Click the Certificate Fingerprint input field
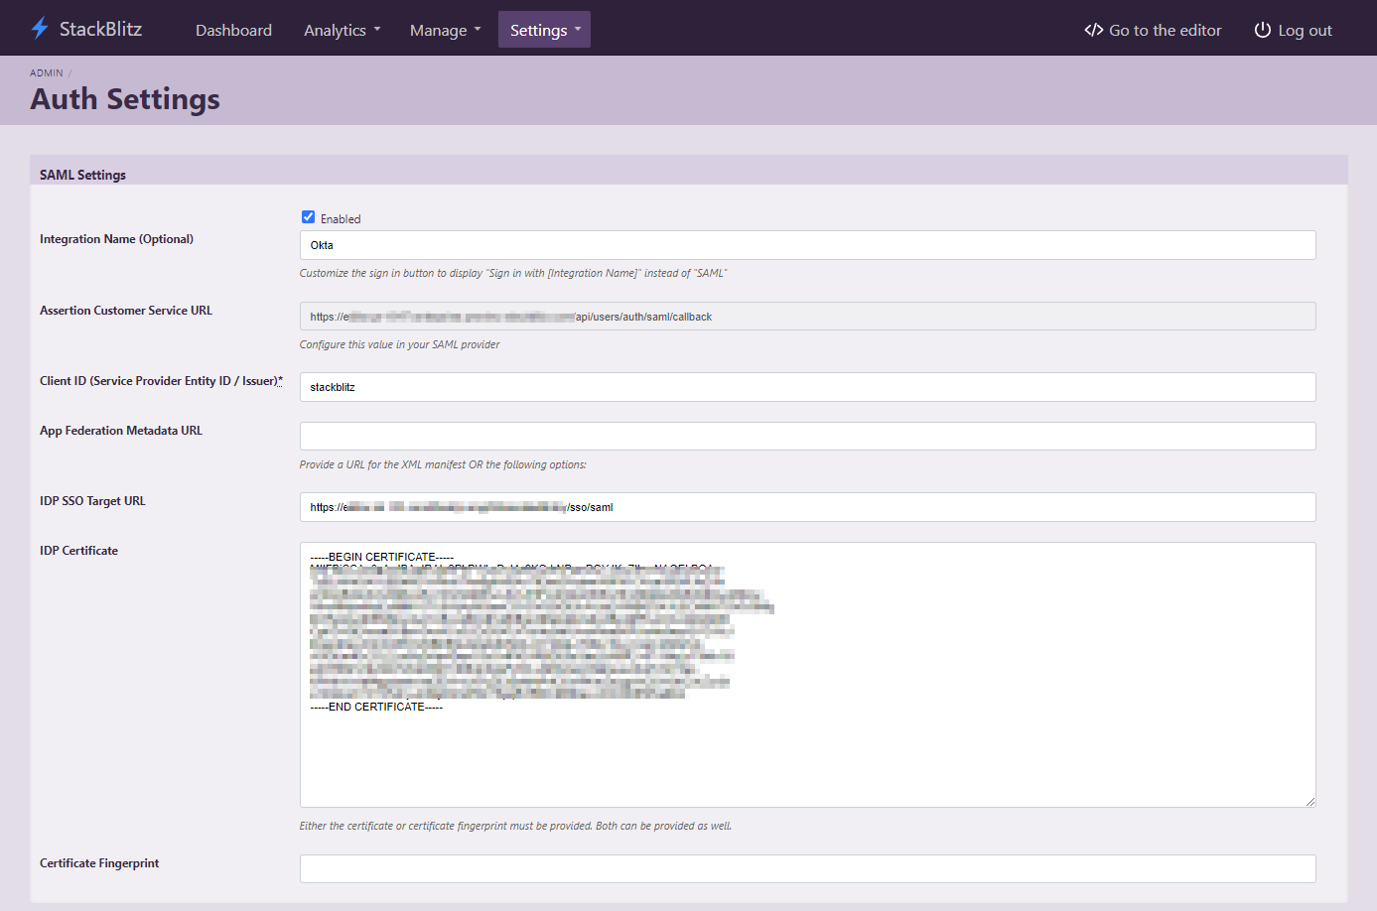This screenshot has width=1377, height=911. [x=807, y=868]
